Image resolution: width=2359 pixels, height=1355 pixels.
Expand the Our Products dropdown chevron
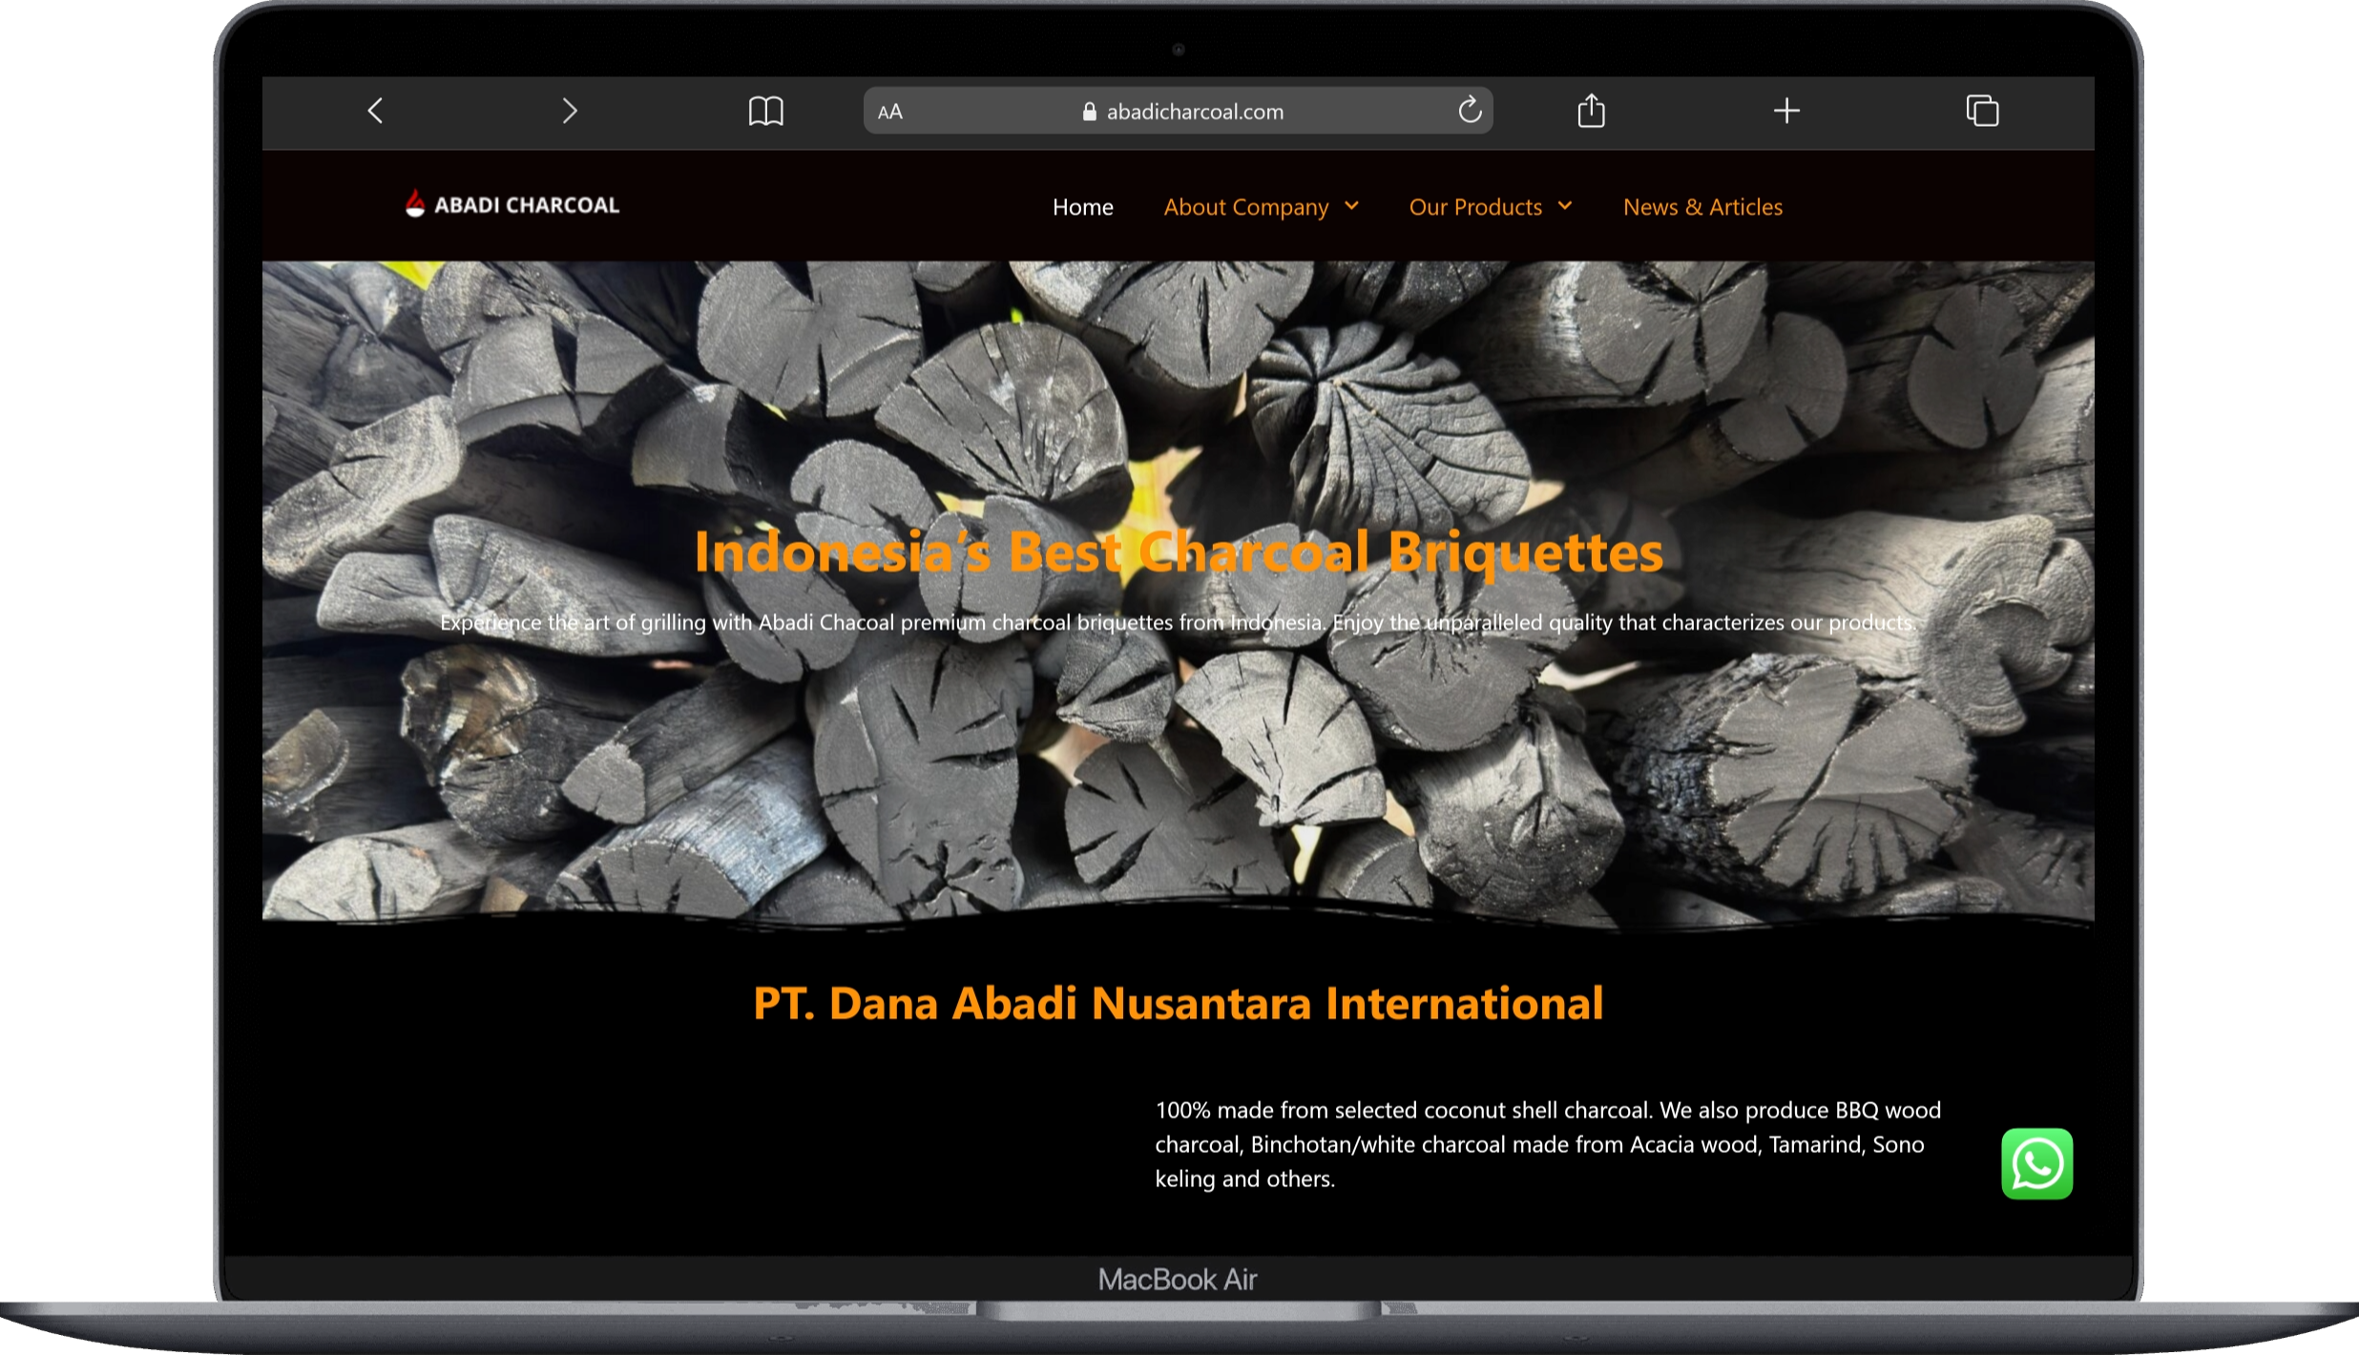[1565, 206]
